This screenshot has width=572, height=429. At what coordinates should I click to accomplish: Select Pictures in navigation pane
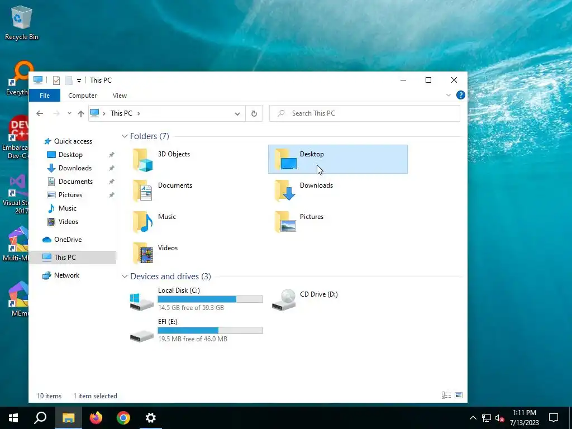click(70, 195)
